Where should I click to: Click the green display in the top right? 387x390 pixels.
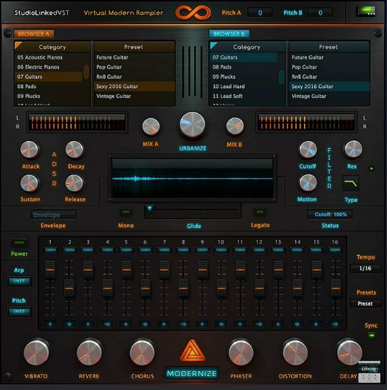click(x=367, y=11)
